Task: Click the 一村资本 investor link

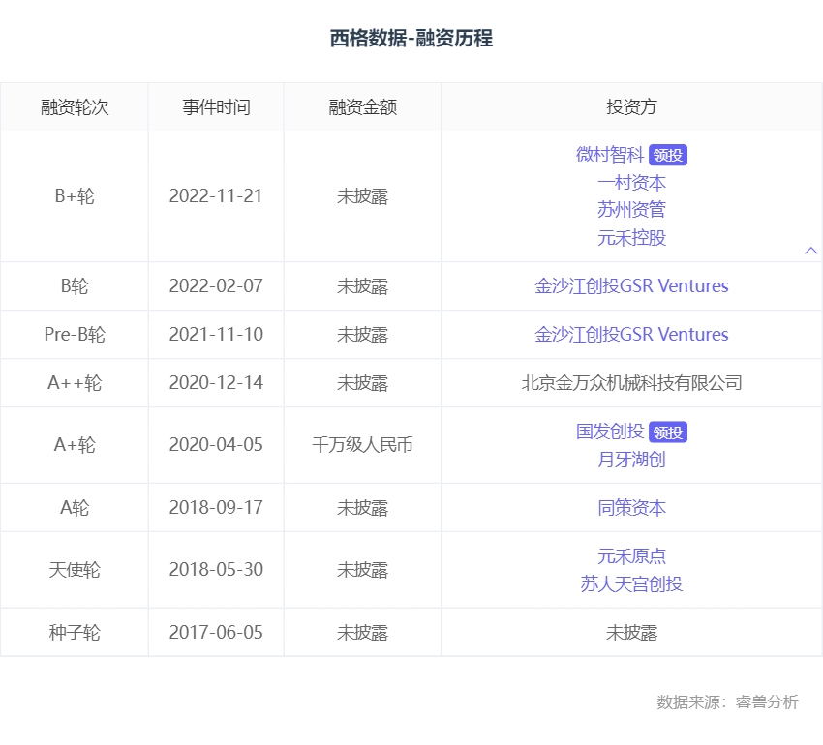Action: click(631, 183)
